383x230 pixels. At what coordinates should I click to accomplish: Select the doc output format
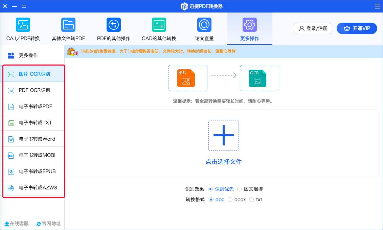click(211, 200)
